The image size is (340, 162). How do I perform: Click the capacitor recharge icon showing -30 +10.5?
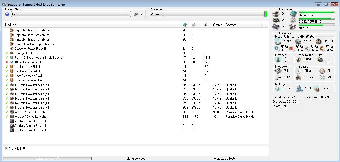320,59
